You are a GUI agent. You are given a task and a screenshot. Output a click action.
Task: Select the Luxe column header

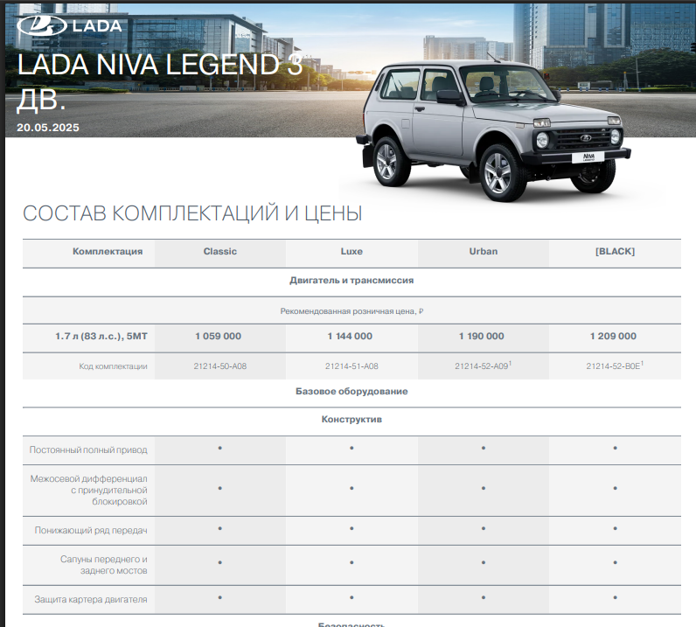tap(351, 252)
